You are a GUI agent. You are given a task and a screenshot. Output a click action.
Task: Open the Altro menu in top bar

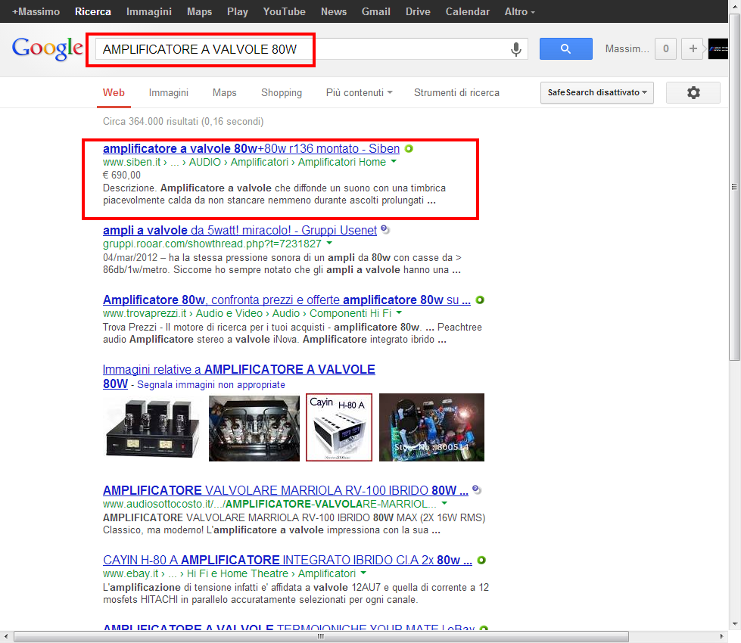(x=519, y=11)
